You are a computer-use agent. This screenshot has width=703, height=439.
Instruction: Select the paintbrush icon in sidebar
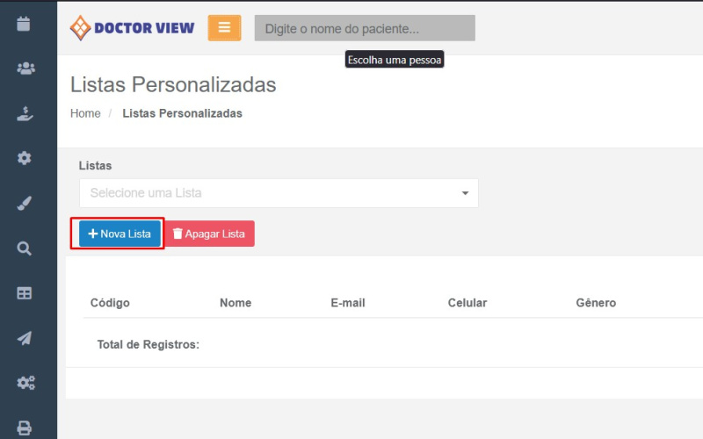pyautogui.click(x=25, y=204)
